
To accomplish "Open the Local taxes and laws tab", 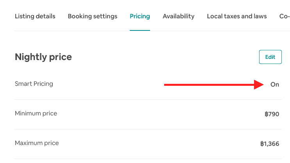I will pyautogui.click(x=237, y=16).
